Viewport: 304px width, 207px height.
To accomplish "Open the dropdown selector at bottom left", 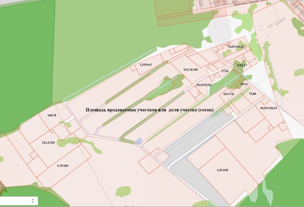I will point(19,201).
